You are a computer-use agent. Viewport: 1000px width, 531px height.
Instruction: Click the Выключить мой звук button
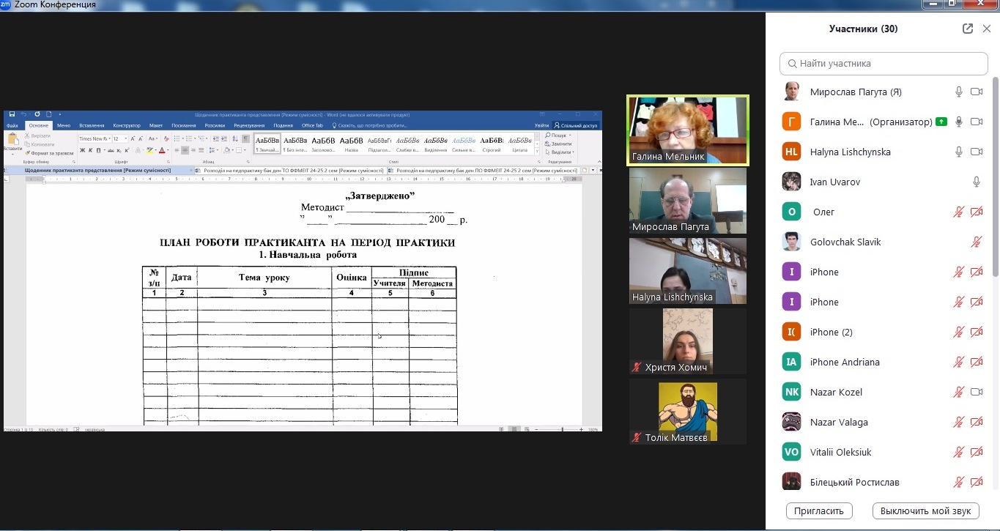925,510
